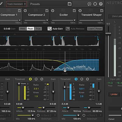Enable band 3 sidechain power button

click(84, 115)
